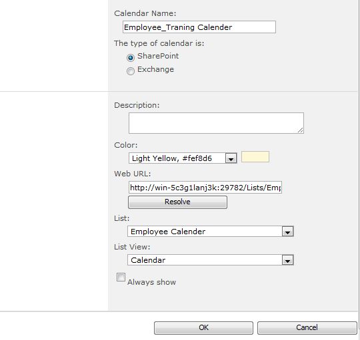Select the SharePoint calendar type

131,57
